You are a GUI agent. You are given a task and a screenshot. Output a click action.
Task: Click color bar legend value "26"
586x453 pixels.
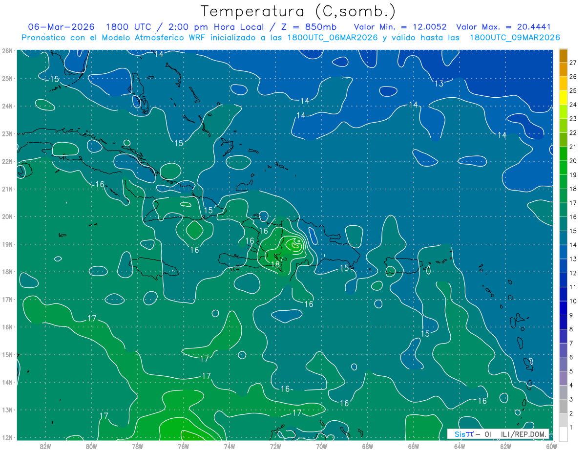[x=573, y=77]
